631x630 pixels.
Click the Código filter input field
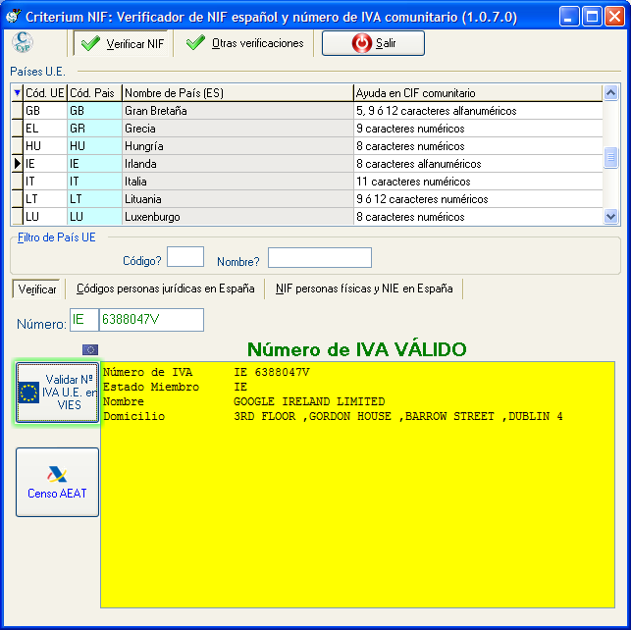click(x=185, y=257)
